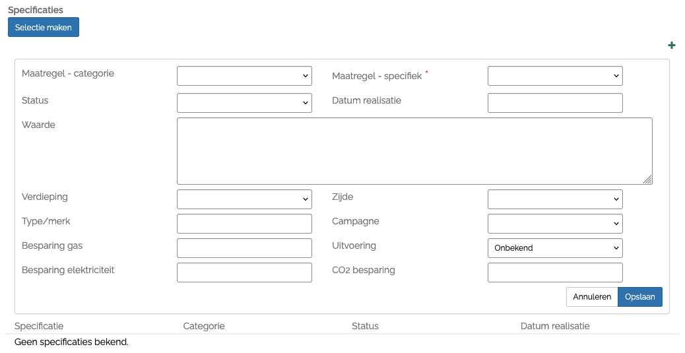Open the Status dropdown
Screen dimensions: 685x353
point(244,103)
